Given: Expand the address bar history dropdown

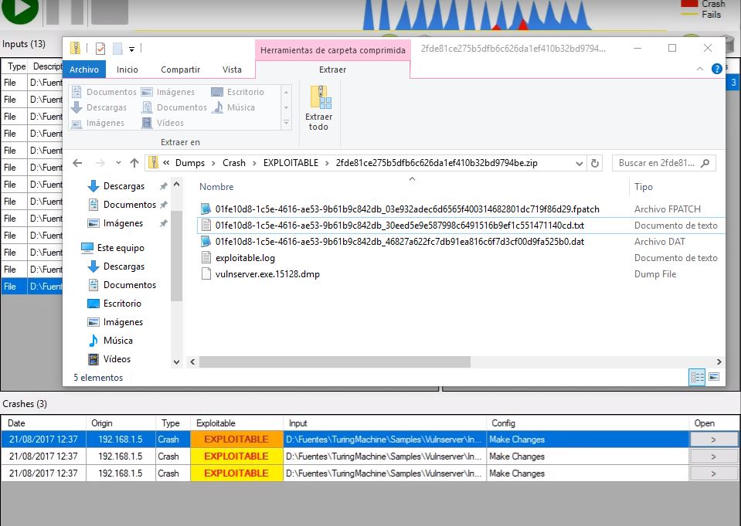Looking at the screenshot, I should (x=580, y=163).
